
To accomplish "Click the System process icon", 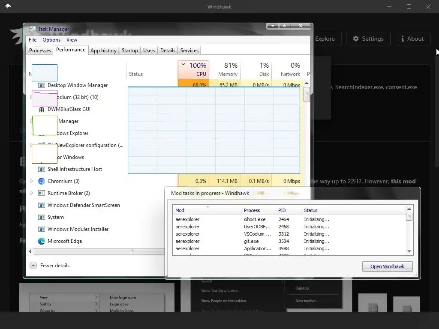I will (42, 217).
